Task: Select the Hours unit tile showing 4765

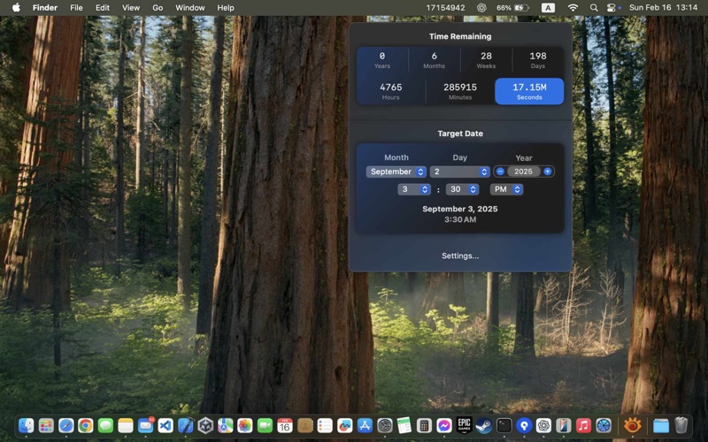Action: [x=390, y=91]
